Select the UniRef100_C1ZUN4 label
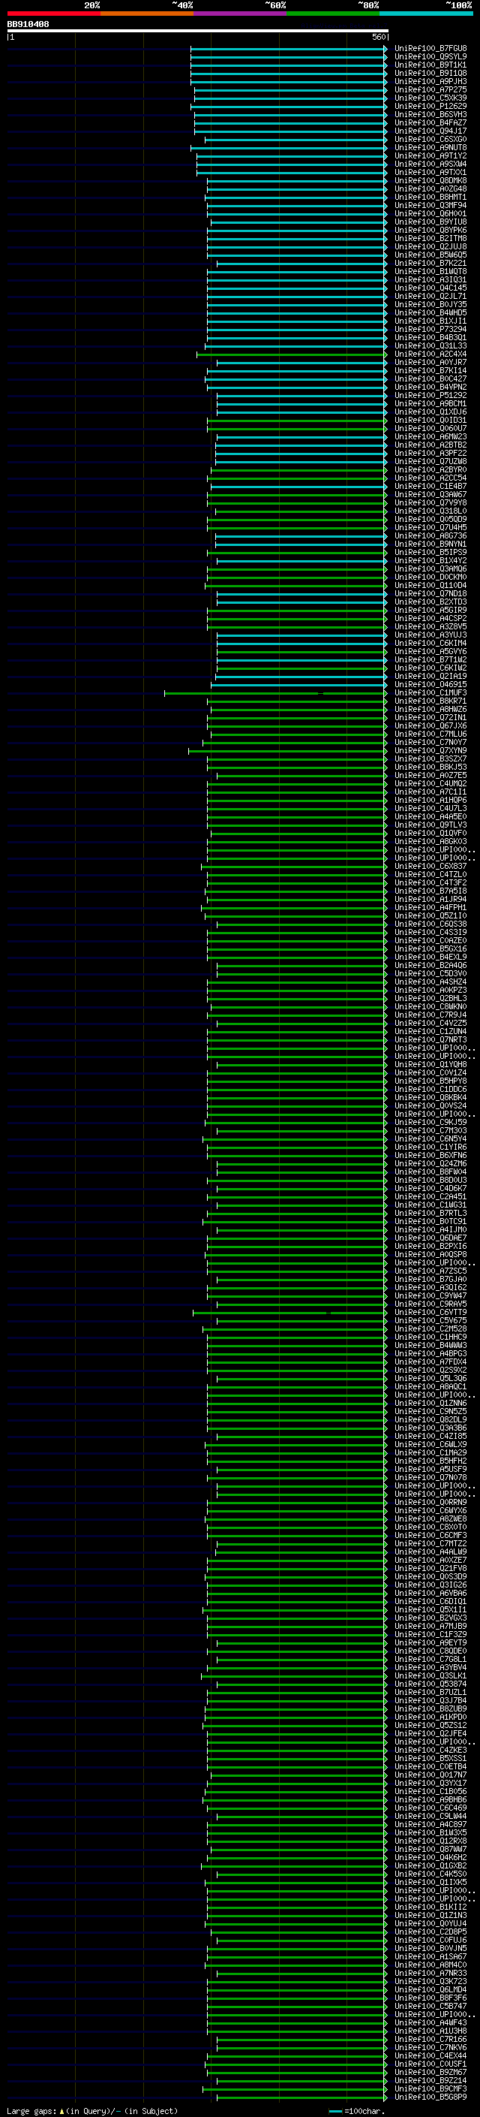 (x=430, y=1032)
